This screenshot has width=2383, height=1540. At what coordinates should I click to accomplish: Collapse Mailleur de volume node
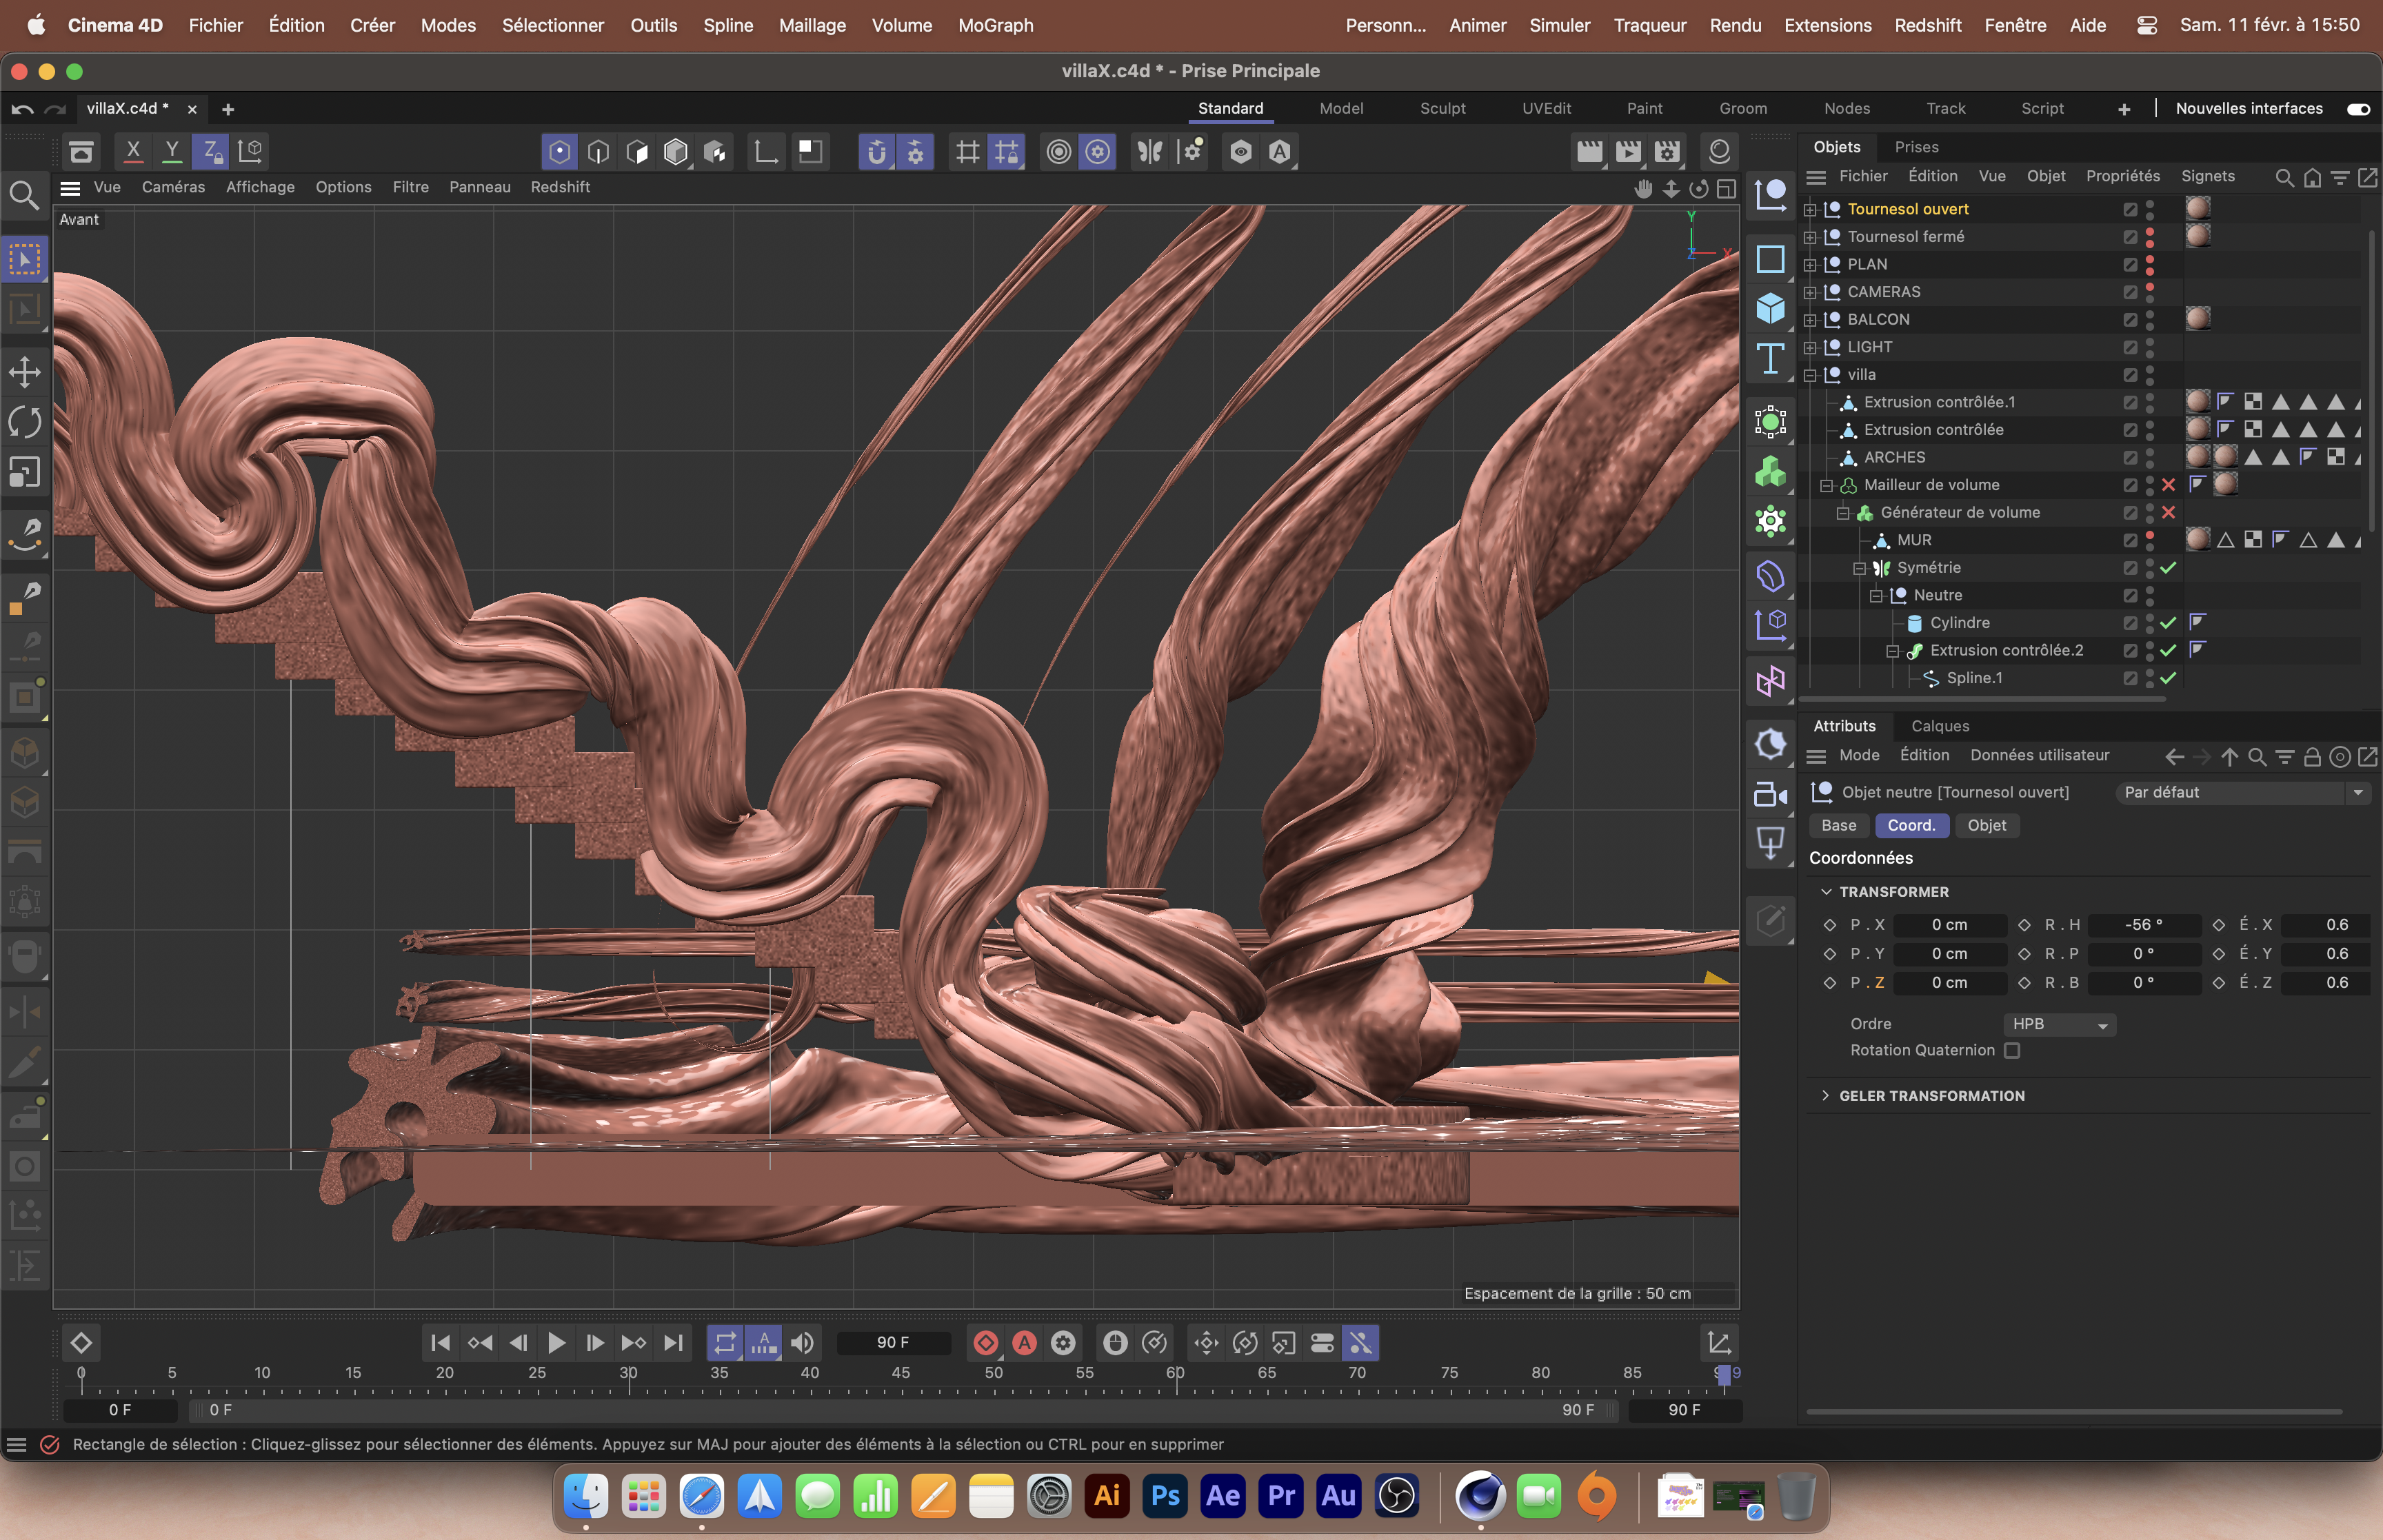(x=1826, y=485)
